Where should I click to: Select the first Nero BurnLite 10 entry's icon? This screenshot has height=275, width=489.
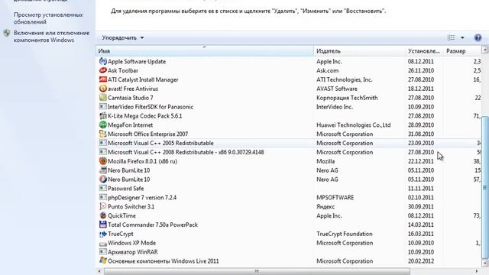point(102,170)
